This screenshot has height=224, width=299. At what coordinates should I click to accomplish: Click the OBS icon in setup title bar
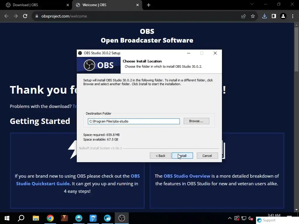[x=80, y=53]
